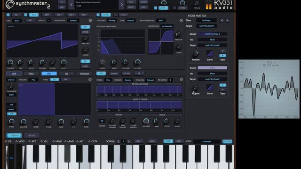Click the distortion Drive knob
301x169 pixels.
click(179, 47)
